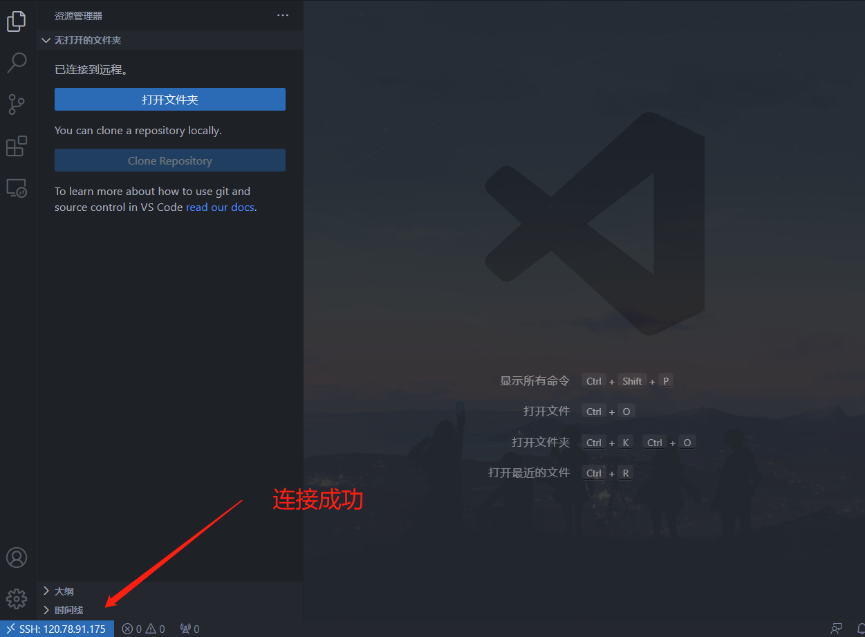Open the Remote Explorer view icon
The height and width of the screenshot is (637, 865).
[17, 187]
